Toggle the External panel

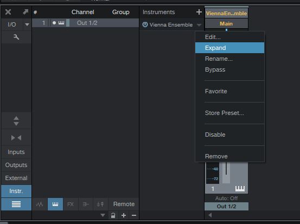[x=16, y=178]
